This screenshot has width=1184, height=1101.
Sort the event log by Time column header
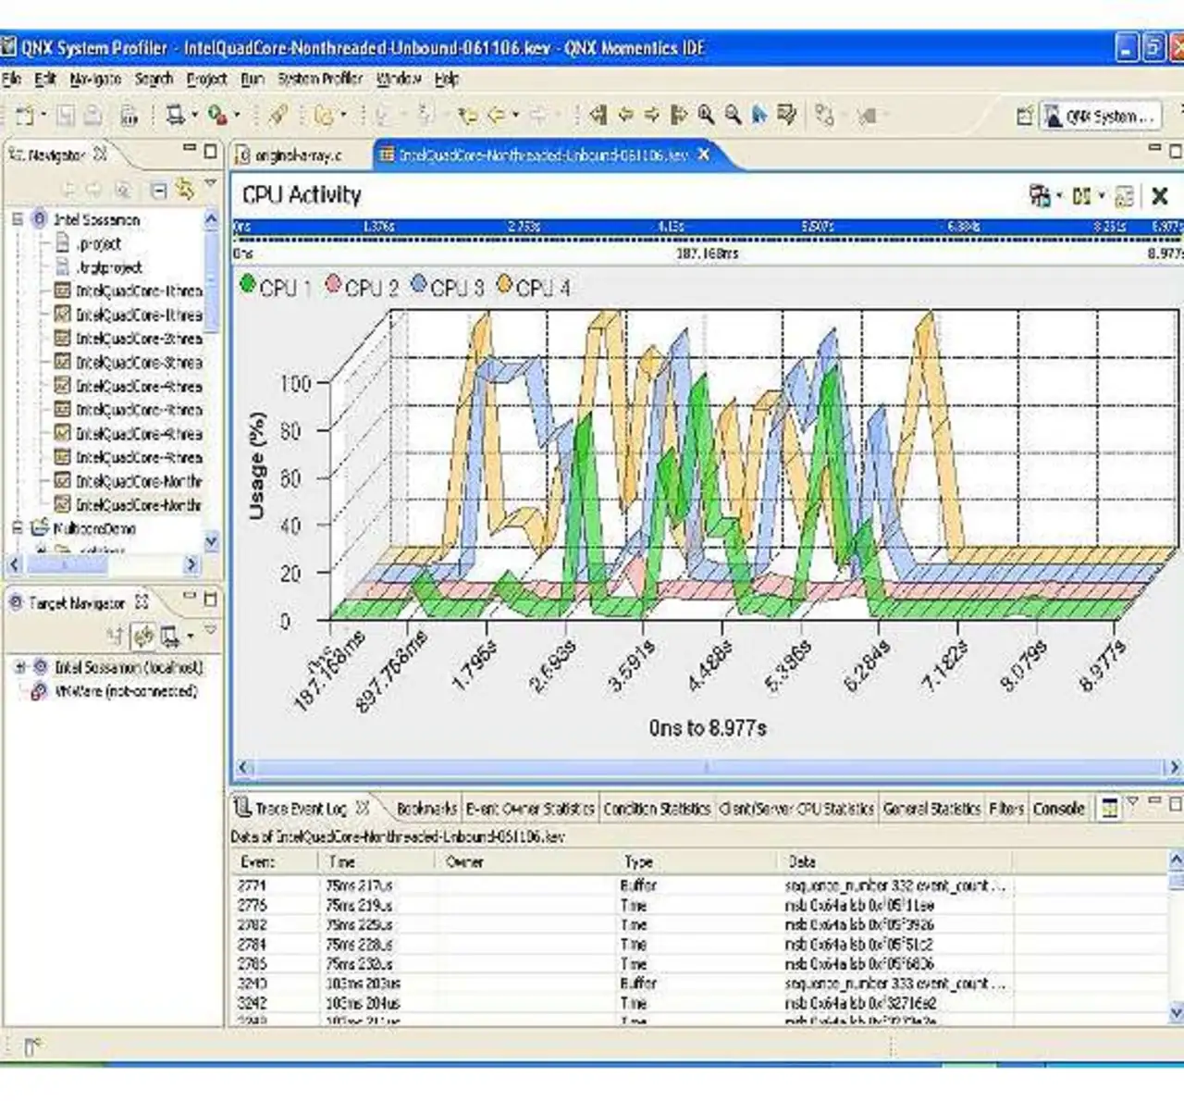(x=342, y=861)
